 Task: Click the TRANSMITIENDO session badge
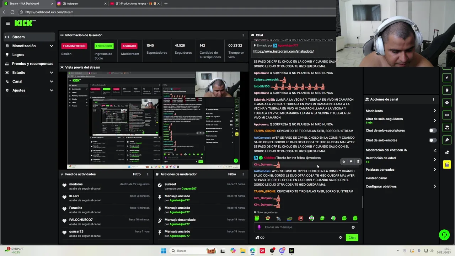74,46
